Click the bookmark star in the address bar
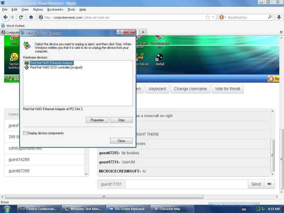This screenshot has height=213, width=284. 208,17
